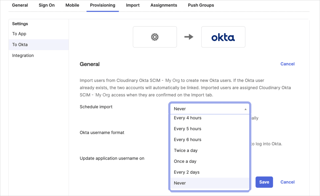Choose Twice a day option
Viewport: 320px width, 196px height.
click(210, 151)
